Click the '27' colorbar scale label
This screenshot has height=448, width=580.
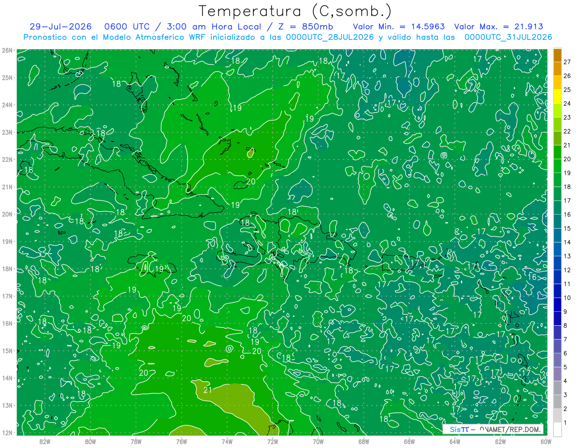pos(567,62)
